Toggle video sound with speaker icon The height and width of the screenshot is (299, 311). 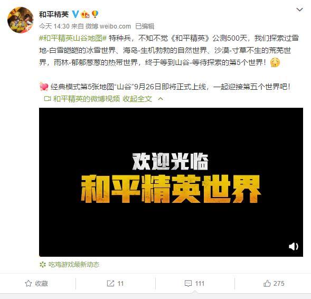pyautogui.click(x=294, y=246)
